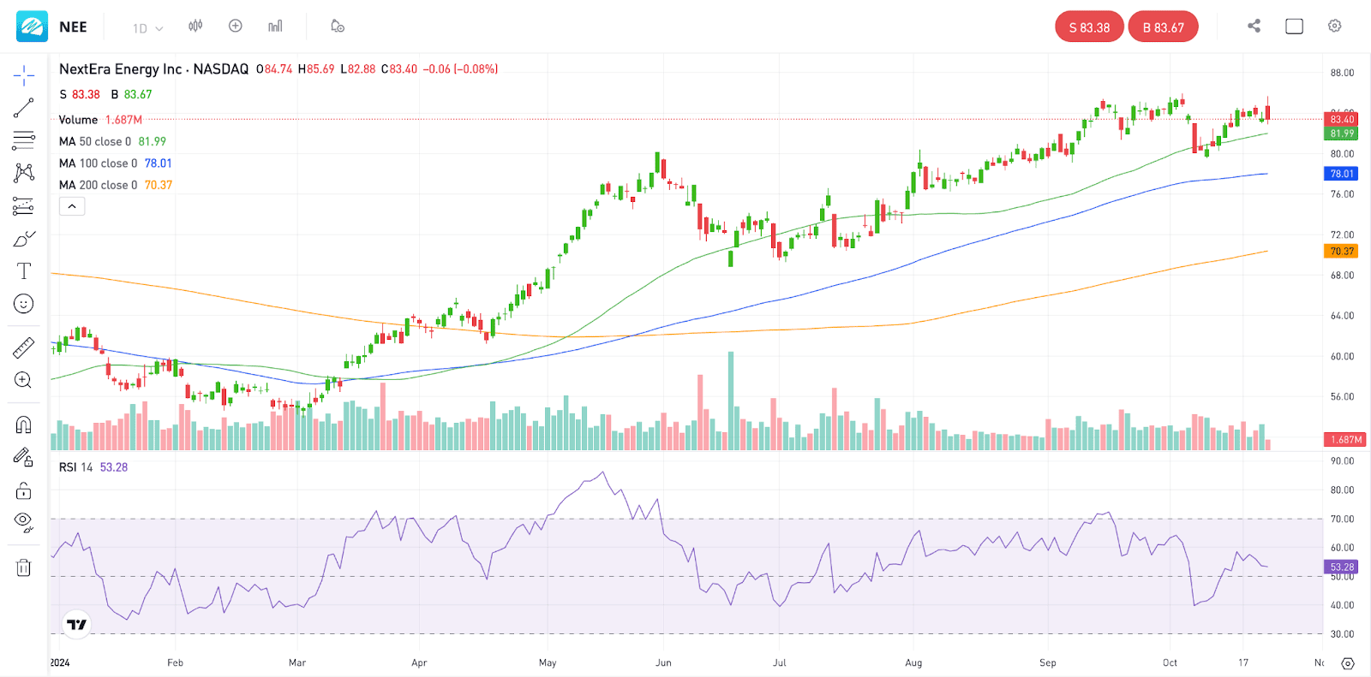Click the Jun label on time axis
The image size is (1371, 677).
pos(663,663)
